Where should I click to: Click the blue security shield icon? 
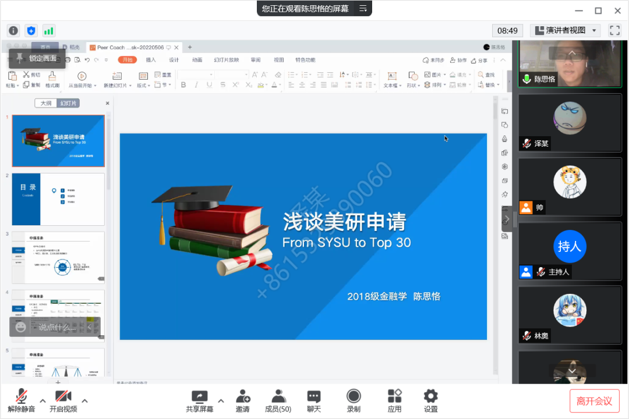31,31
